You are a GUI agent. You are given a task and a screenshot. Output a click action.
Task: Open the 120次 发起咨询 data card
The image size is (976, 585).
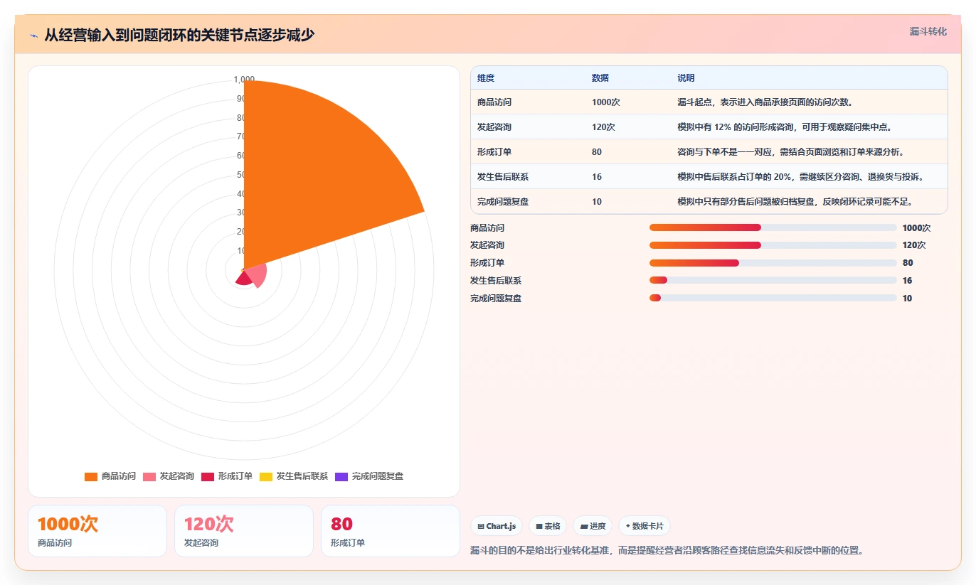tap(244, 531)
